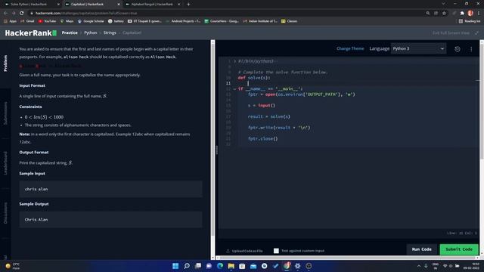The image size is (484, 272).
Task: Click the def solve(s) code line
Action: 254,78
